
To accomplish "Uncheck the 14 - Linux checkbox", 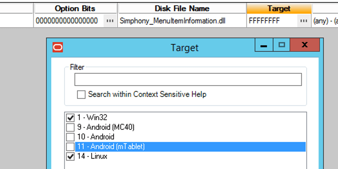I will coord(70,156).
